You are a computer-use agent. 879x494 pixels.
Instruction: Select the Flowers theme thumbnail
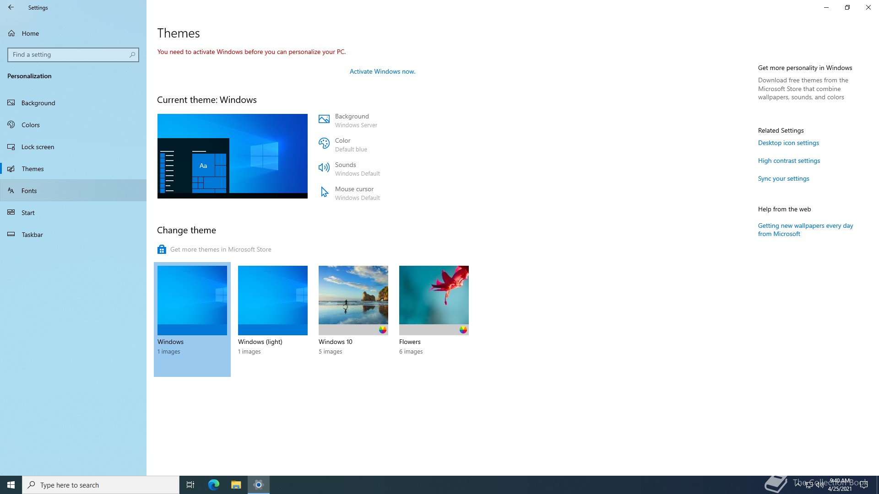pyautogui.click(x=434, y=300)
